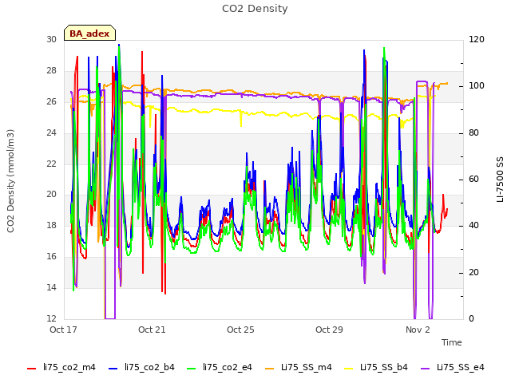Click orange swatch beside Li75_SS_m4
This screenshot has width=511, height=383.
270,369
